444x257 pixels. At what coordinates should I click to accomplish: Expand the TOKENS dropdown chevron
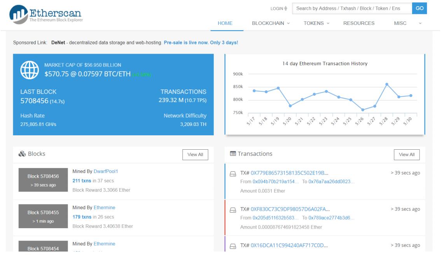328,23
